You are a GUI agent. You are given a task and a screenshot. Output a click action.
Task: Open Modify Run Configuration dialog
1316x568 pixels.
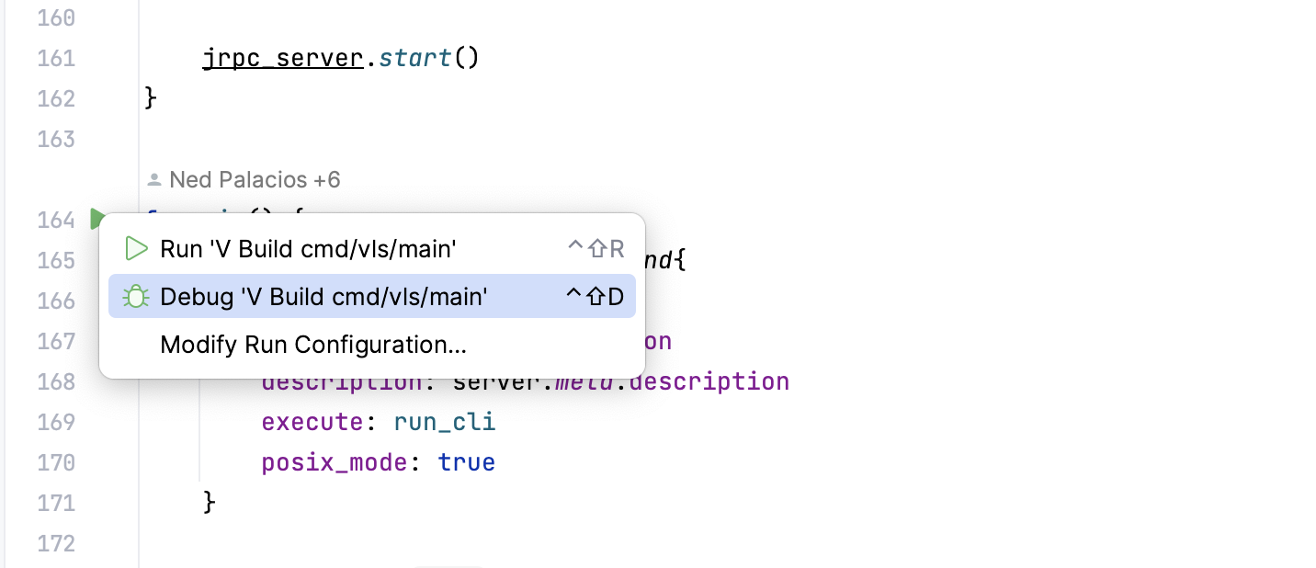(312, 345)
